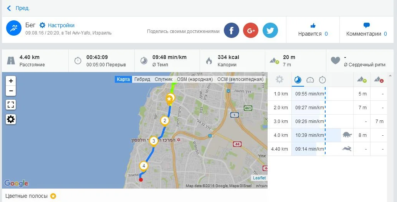Viewport: 397px width, 202px height.
Task: Go back using the Пред. chevron arrow
Action: tap(9, 8)
